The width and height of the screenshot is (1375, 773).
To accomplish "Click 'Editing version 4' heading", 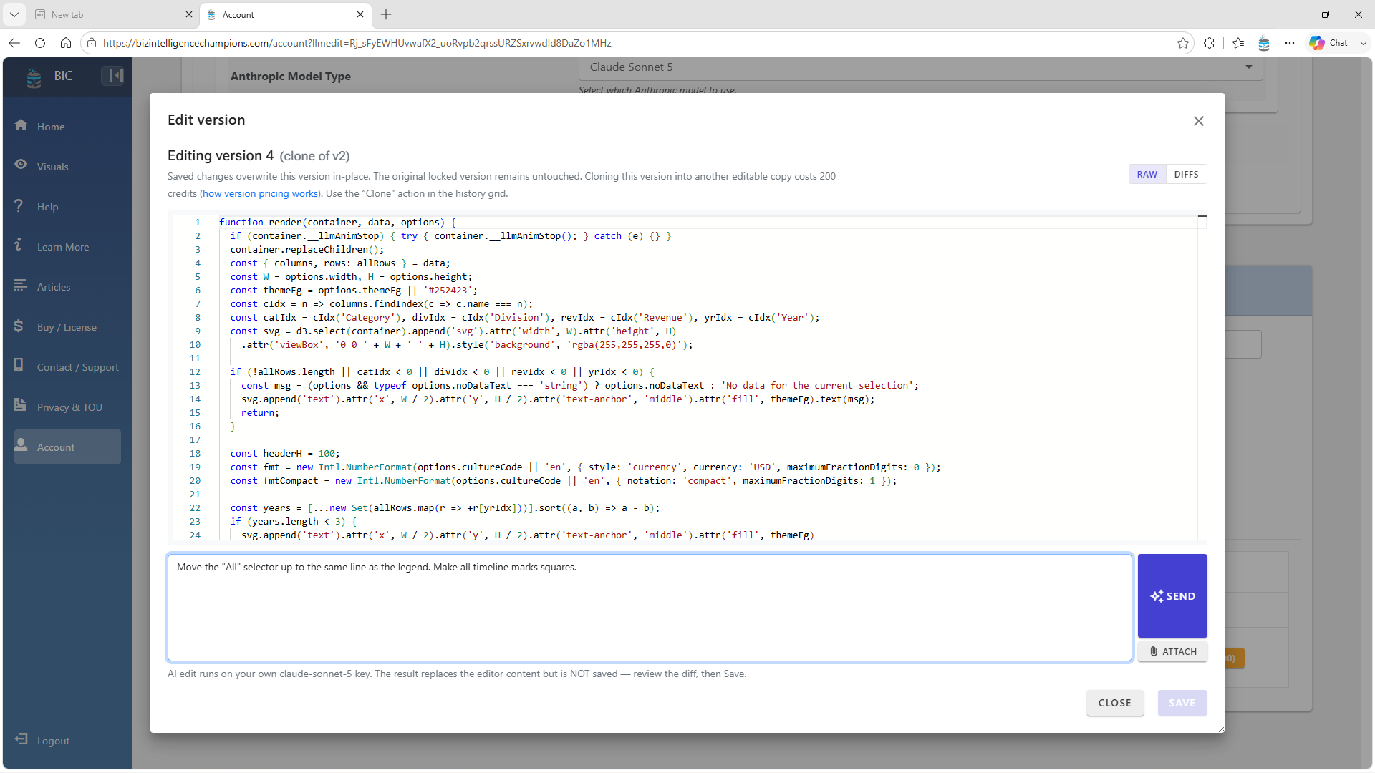I will (221, 156).
